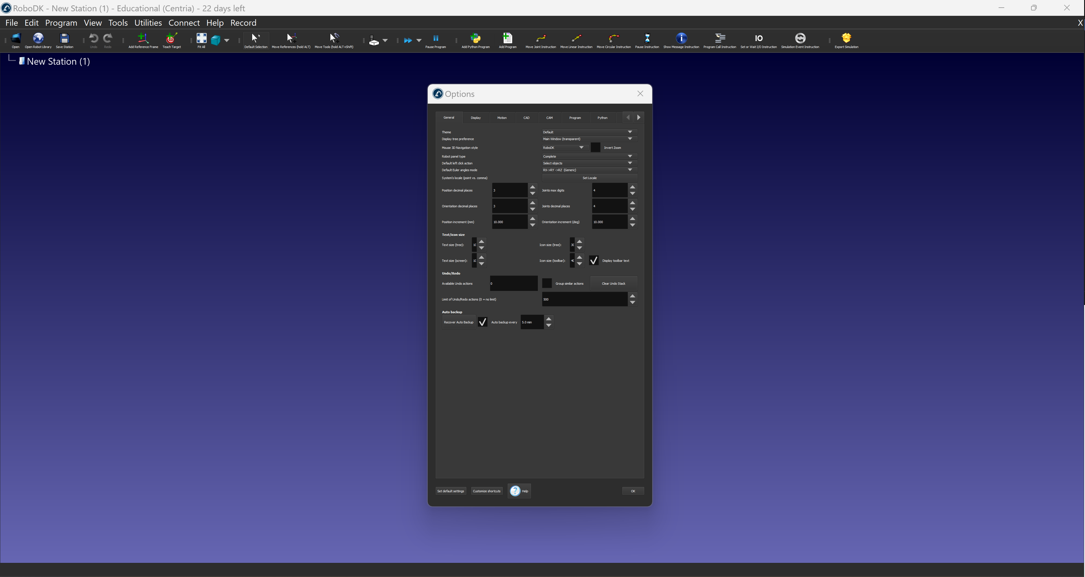The width and height of the screenshot is (1085, 577).
Task: Click the Clear Undo Stack button
Action: 613,283
